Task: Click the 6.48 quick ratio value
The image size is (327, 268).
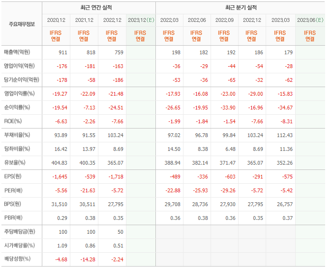Action: tap(230, 149)
